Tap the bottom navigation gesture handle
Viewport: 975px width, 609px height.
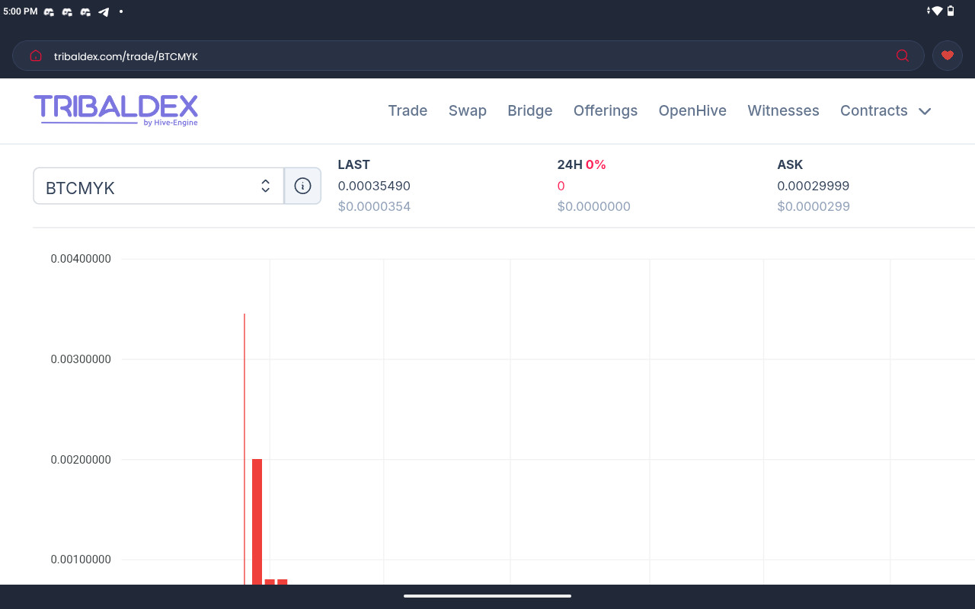pyautogui.click(x=487, y=596)
